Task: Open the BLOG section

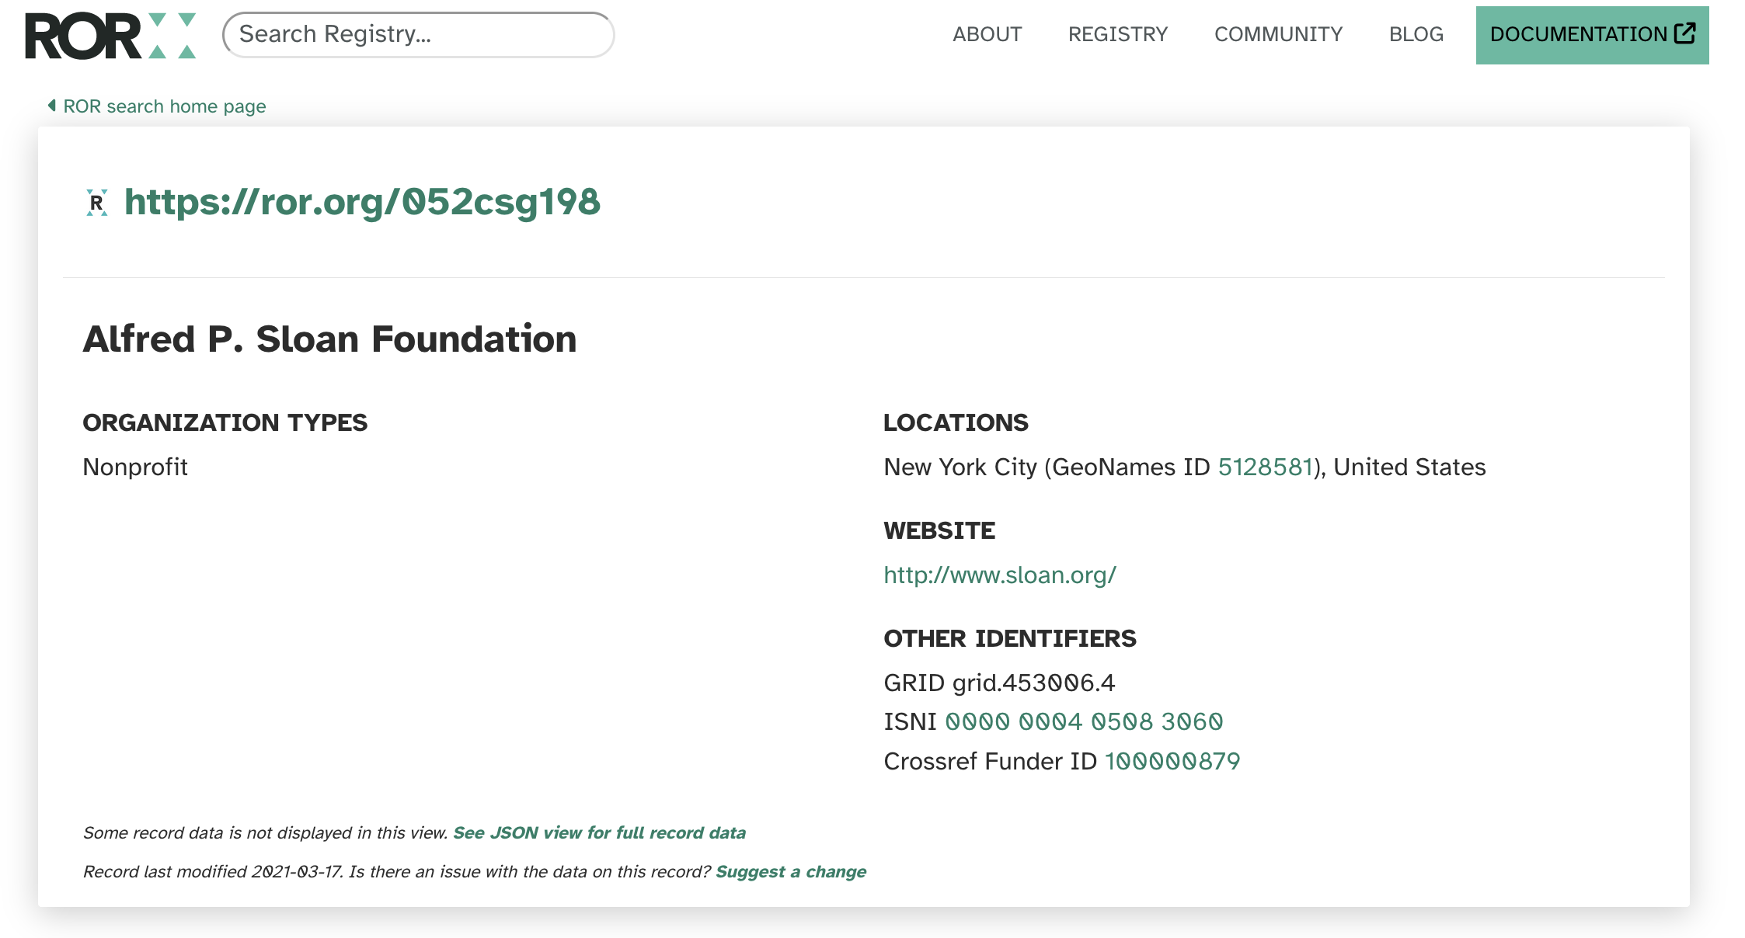Action: pos(1416,34)
